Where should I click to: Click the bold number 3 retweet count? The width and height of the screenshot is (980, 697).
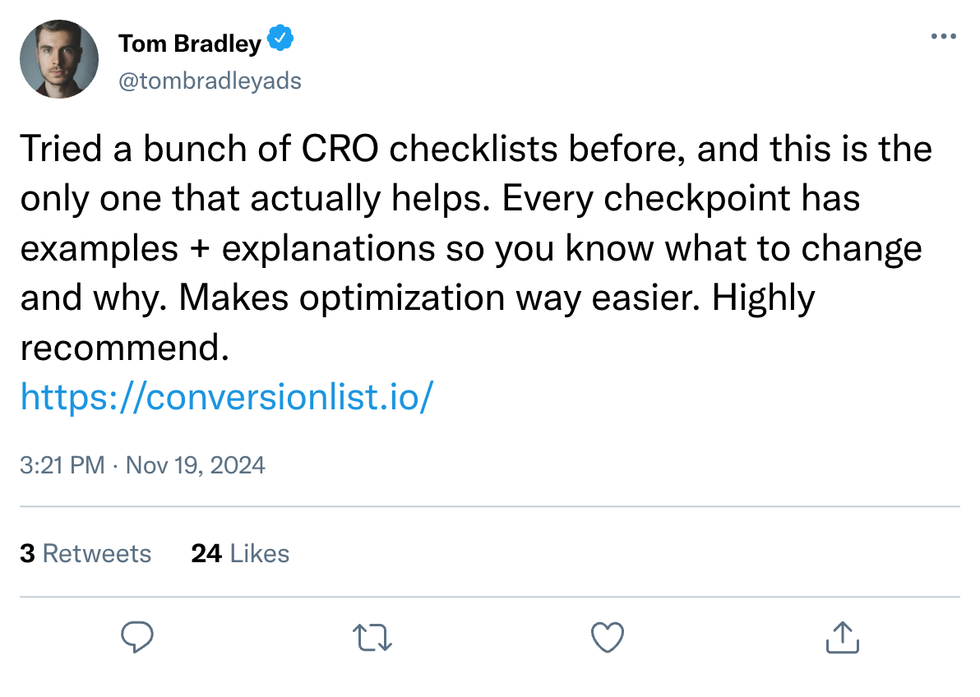tap(27, 553)
